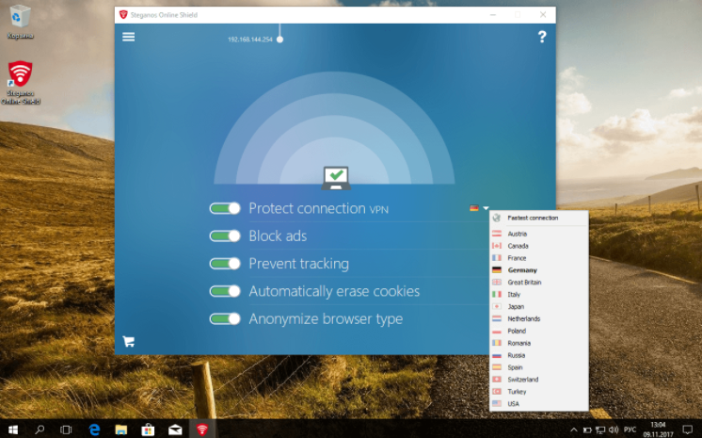Toggle the Block ads switch
The height and width of the screenshot is (438, 702).
(x=225, y=236)
